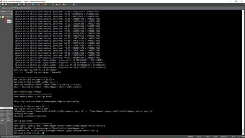Open the dropdown arrow beside the Open folder icon

8,5
